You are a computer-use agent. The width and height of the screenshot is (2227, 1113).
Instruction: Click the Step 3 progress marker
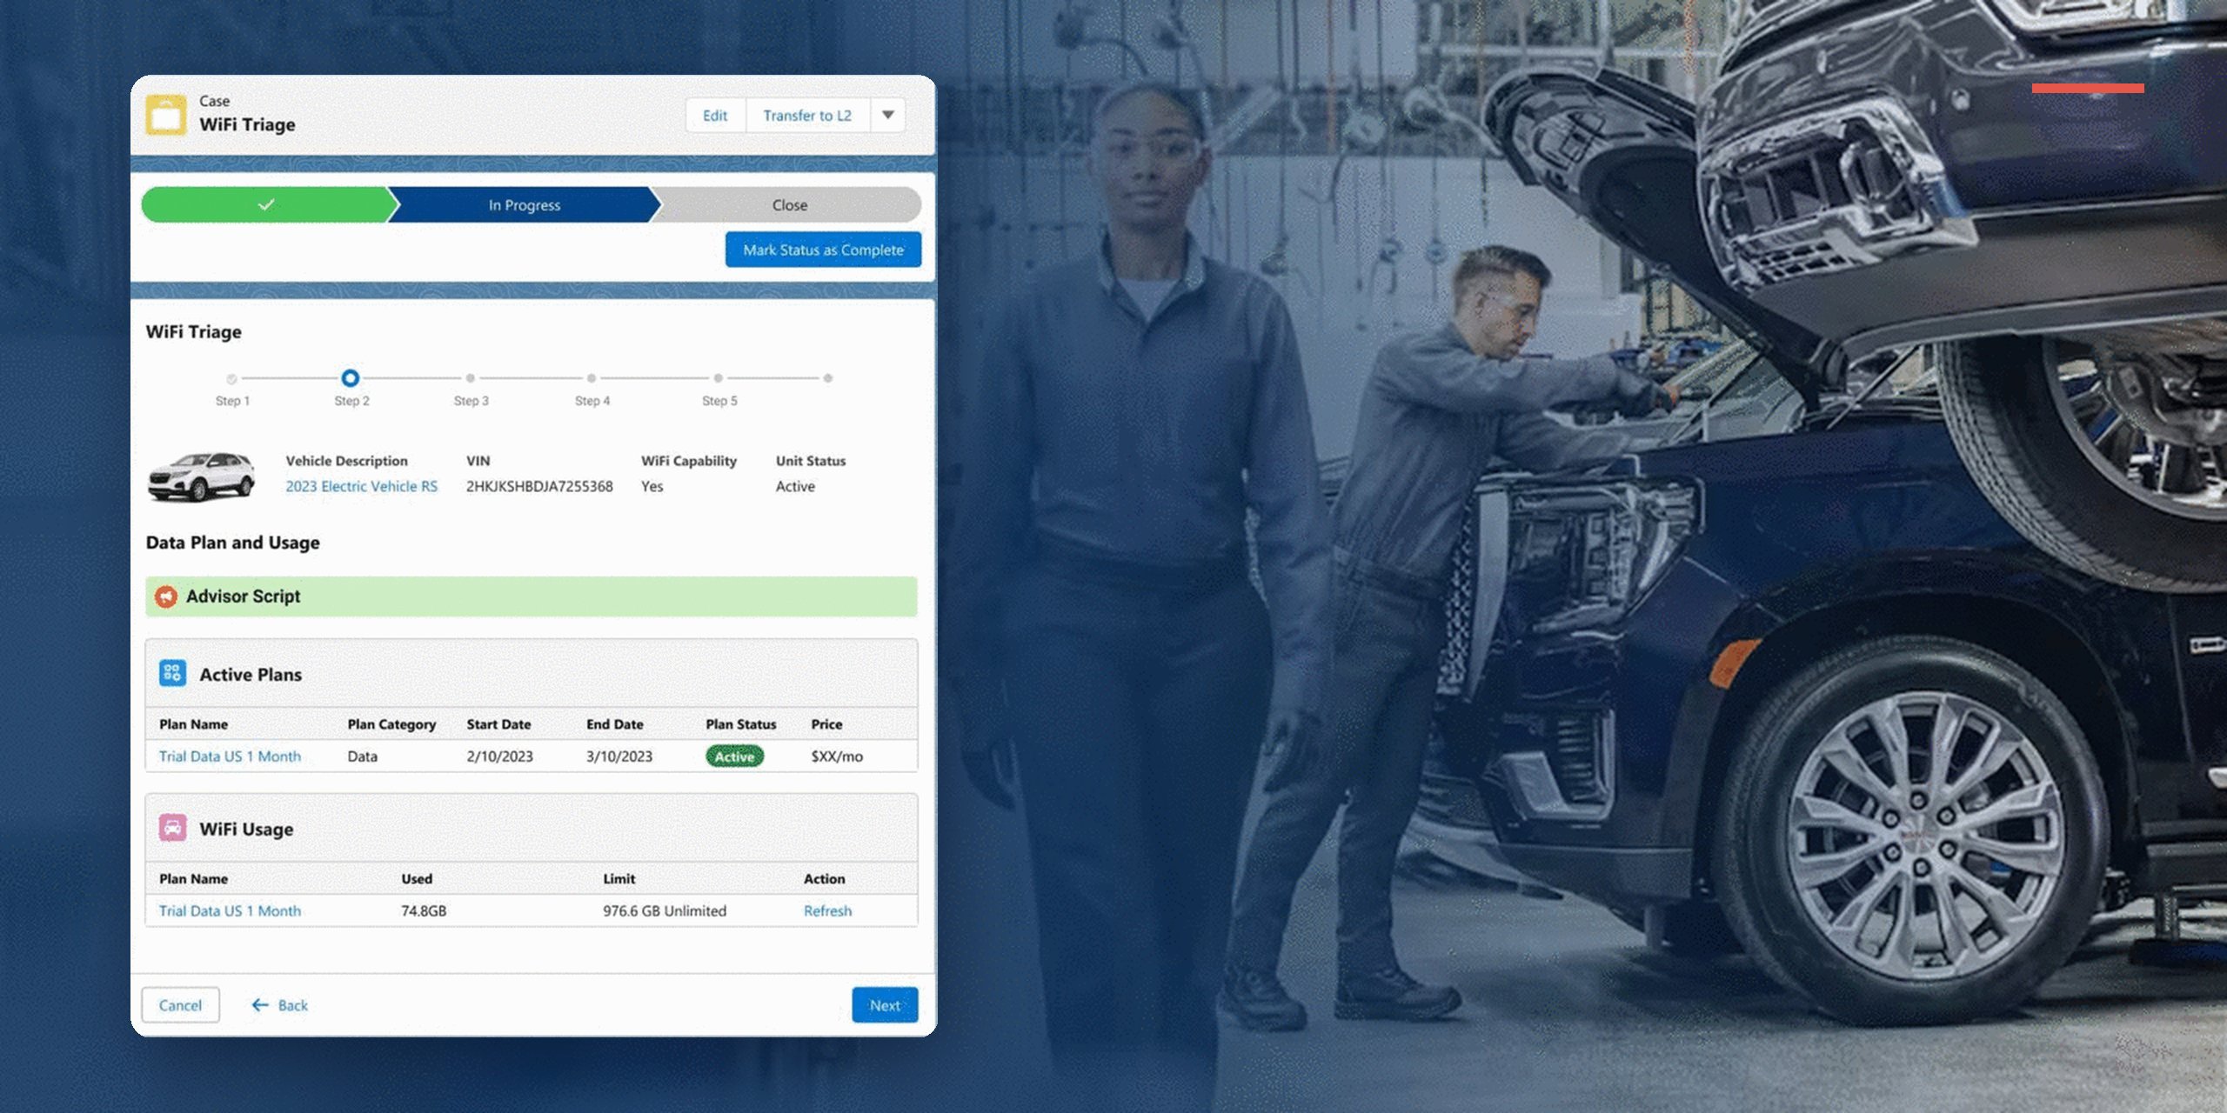[x=470, y=378]
